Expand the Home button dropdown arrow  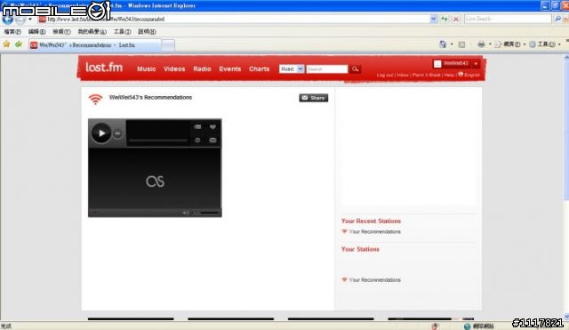pyautogui.click(x=452, y=44)
